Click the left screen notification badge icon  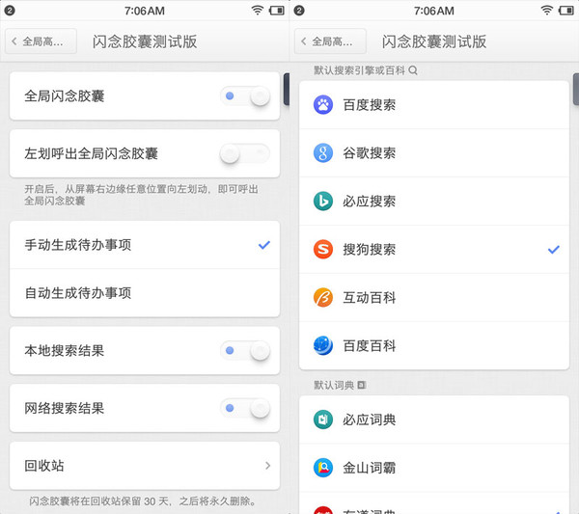[10, 11]
